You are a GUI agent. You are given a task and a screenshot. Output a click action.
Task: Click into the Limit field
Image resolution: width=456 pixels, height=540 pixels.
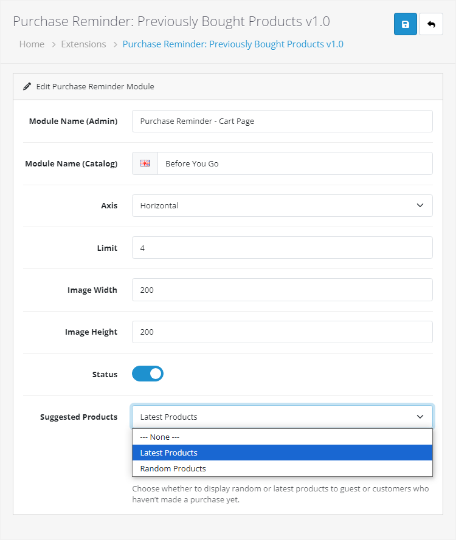[x=282, y=248]
